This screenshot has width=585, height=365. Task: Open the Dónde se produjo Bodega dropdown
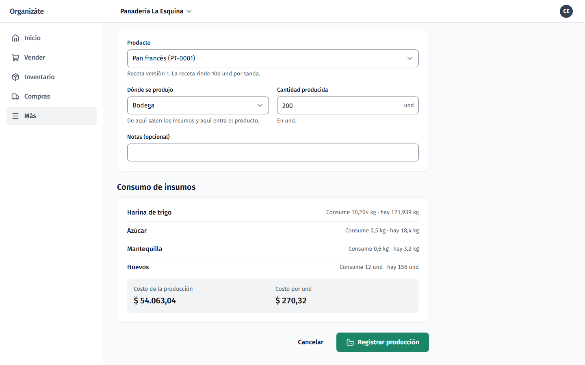(x=198, y=105)
